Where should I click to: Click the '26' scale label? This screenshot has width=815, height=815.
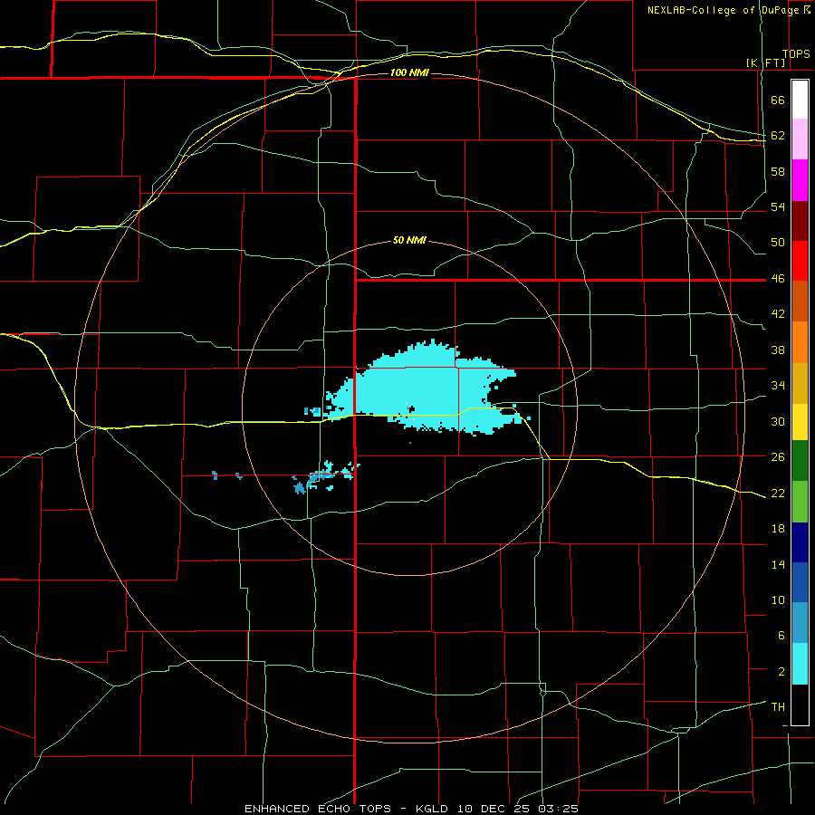pos(778,457)
